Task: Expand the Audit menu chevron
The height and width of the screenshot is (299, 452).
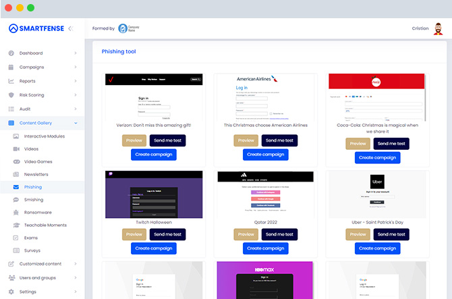Action: (x=76, y=109)
